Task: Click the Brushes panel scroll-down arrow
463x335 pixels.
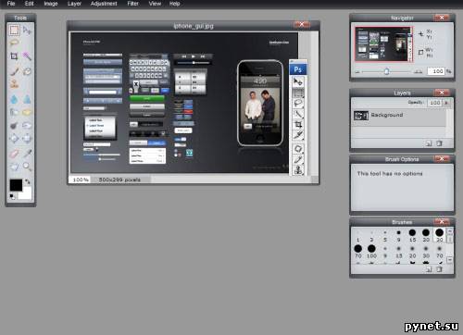Action: coord(450,260)
